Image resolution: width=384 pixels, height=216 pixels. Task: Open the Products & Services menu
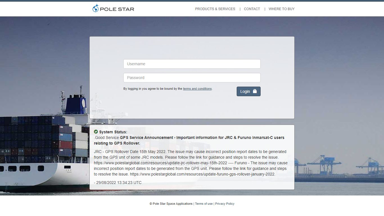point(215,9)
